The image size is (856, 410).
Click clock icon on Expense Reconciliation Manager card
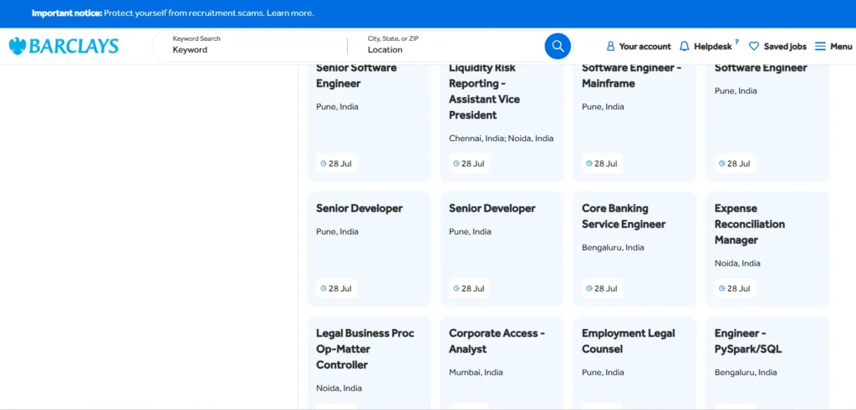(721, 288)
